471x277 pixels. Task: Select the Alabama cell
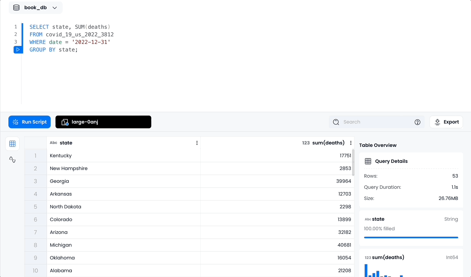coord(123,271)
